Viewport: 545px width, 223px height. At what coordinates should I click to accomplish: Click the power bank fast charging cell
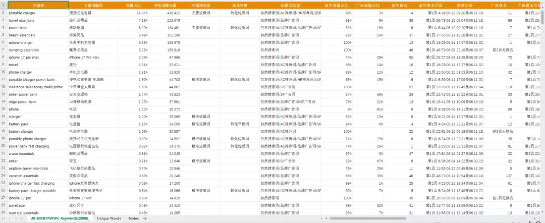(38, 146)
